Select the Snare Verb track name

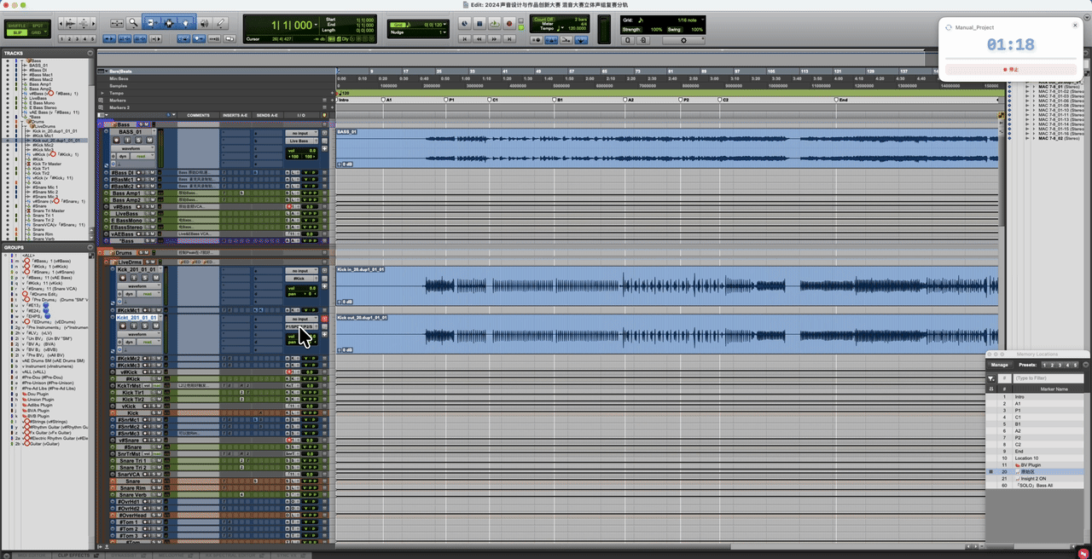[x=132, y=495]
